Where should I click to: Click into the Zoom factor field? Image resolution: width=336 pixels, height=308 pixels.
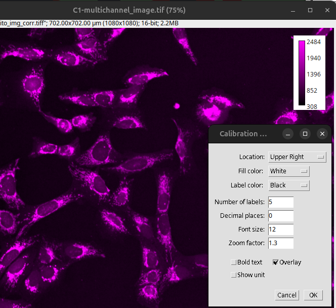281,243
